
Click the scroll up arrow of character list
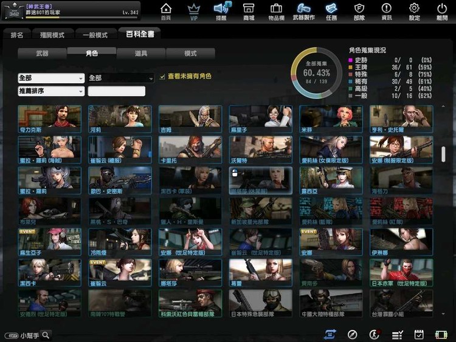pos(443,106)
